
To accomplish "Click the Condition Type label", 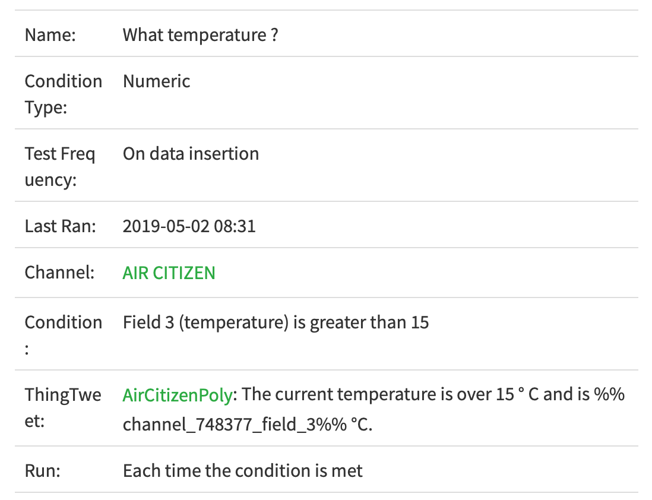I will 63,94.
